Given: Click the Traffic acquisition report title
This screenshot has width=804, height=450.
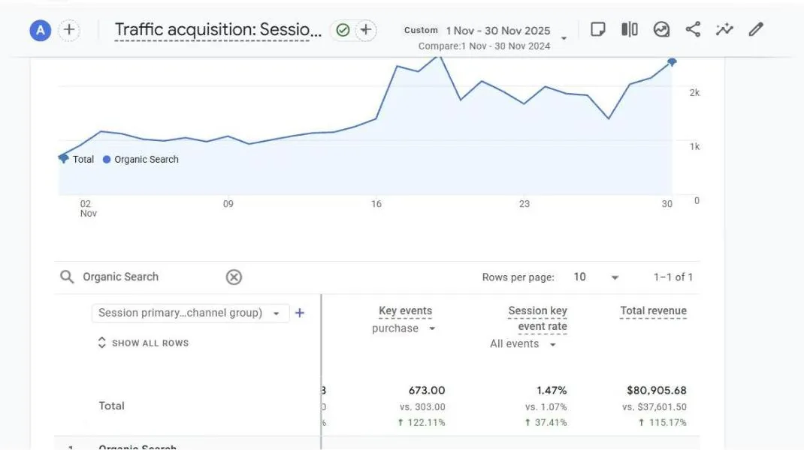Looking at the screenshot, I should 218,30.
